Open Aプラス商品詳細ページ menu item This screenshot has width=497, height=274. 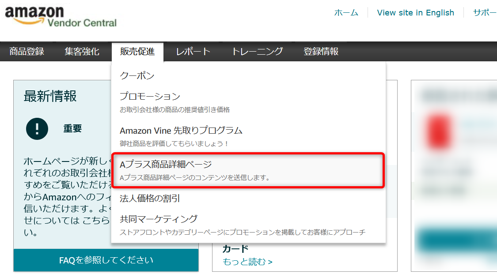click(x=248, y=171)
